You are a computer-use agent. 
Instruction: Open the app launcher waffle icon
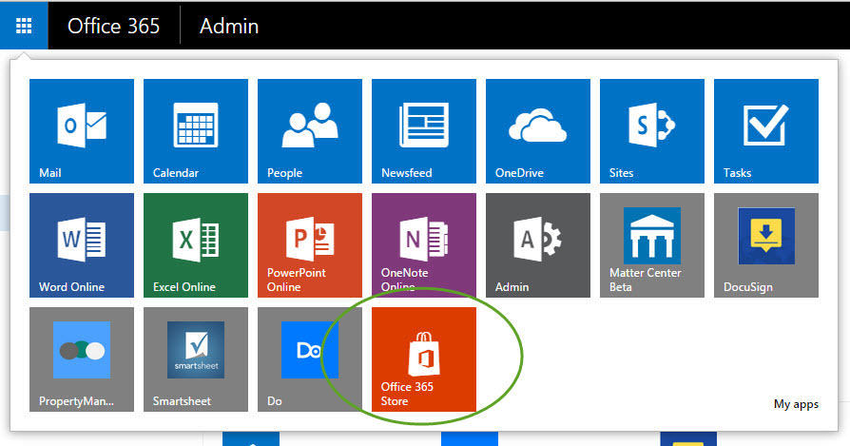point(24,26)
